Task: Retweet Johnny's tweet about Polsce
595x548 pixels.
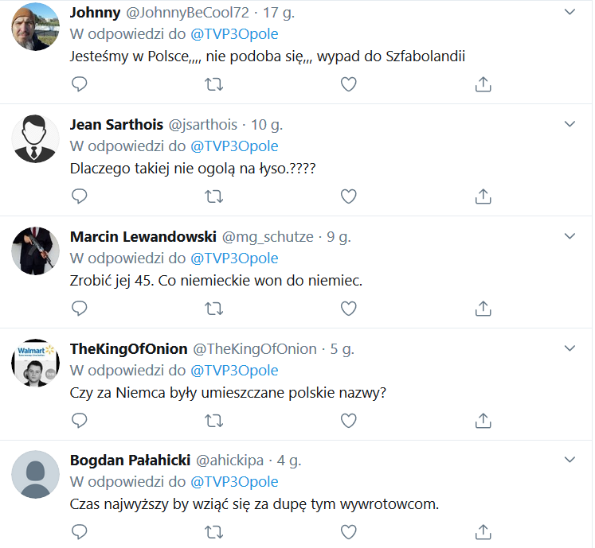Action: coord(213,84)
